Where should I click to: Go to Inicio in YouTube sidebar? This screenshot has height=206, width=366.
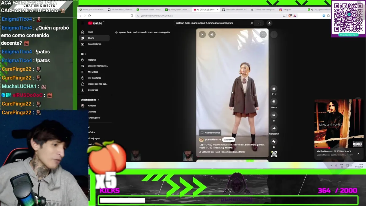click(94, 32)
